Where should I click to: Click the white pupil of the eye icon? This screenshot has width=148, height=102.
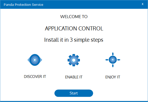[x=35, y=60]
